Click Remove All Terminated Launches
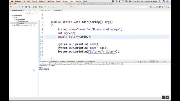Image resolution: width=180 pixels, height=101 pixels. (x=141, y=62)
